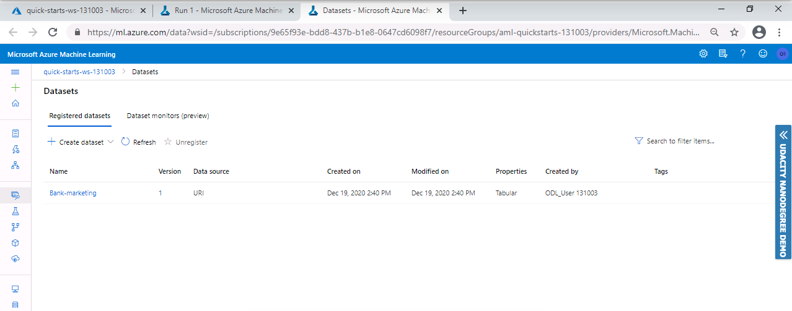Open Models cube icon
The height and width of the screenshot is (311, 792).
pos(15,243)
